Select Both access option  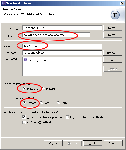[58, 103]
